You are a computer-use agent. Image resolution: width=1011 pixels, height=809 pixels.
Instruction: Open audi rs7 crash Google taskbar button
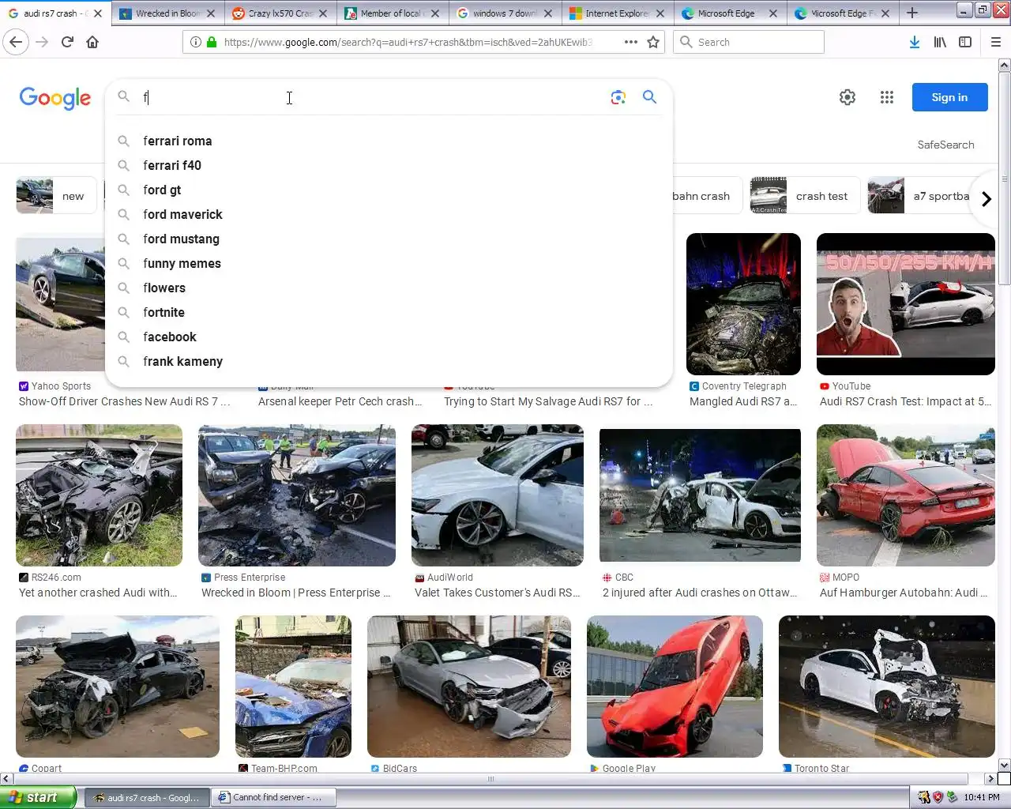pos(148,797)
